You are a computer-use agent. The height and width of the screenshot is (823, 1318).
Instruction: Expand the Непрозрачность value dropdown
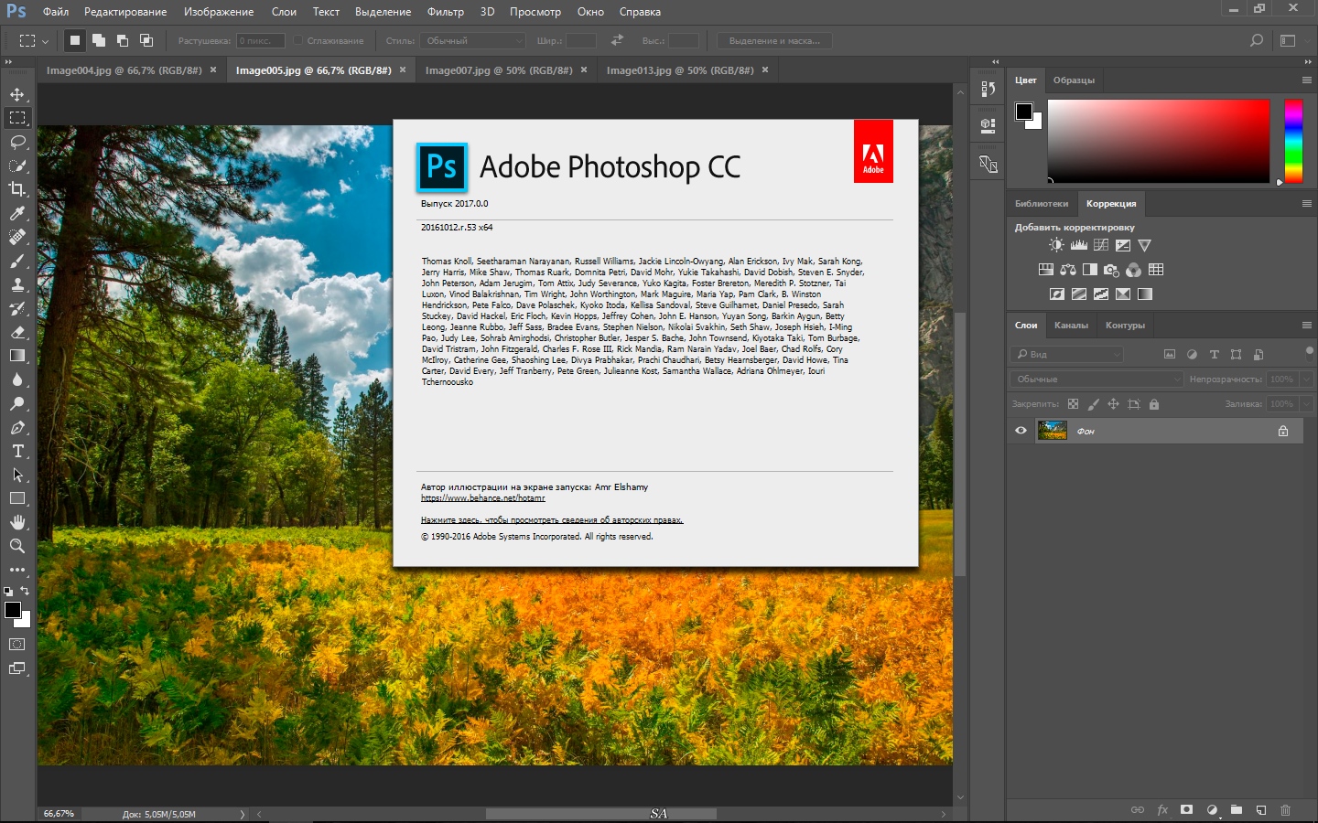coord(1306,379)
